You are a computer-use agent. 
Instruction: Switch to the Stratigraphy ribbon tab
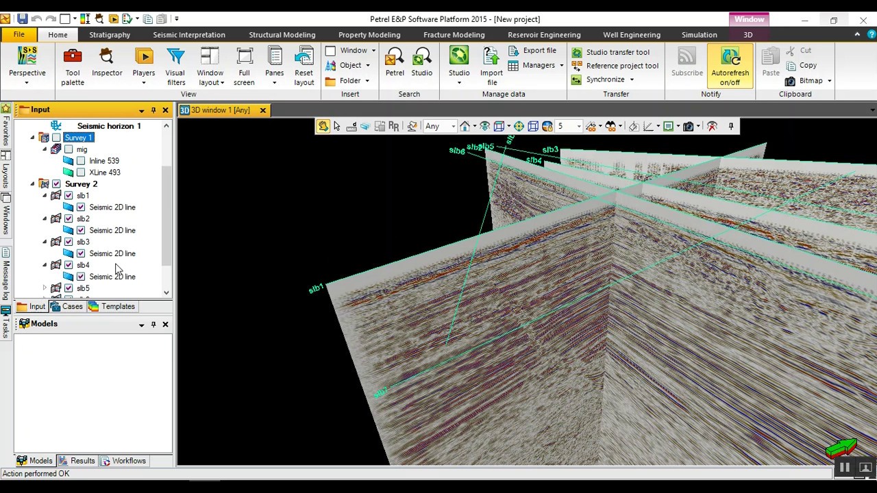(110, 35)
